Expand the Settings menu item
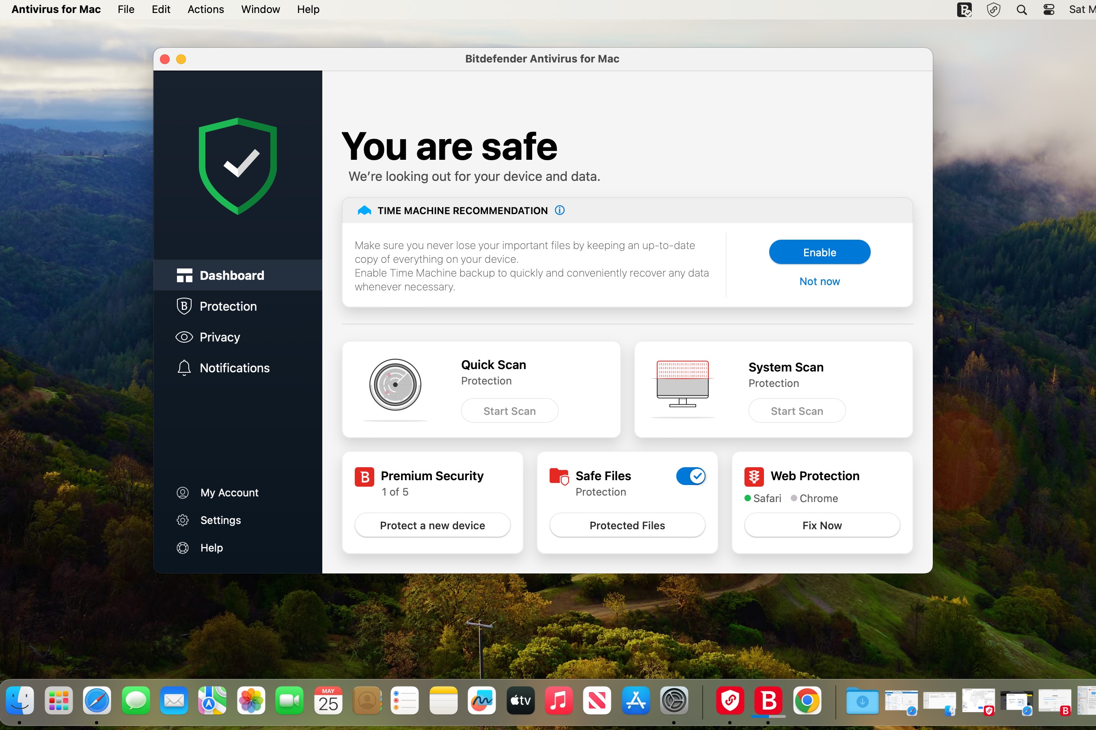The width and height of the screenshot is (1096, 730). point(220,519)
